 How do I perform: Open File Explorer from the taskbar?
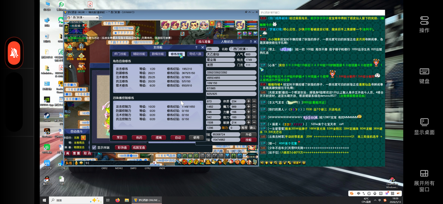click(x=126, y=200)
